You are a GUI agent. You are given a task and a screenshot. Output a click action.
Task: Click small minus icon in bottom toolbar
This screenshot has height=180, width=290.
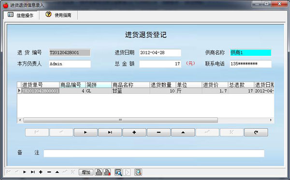point(49,172)
